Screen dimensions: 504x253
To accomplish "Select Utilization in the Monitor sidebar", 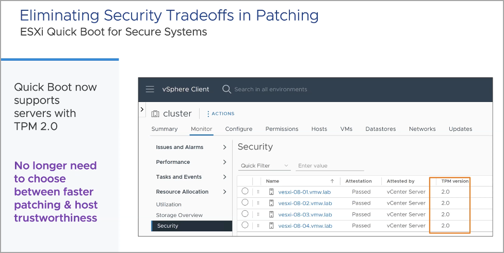I will [169, 204].
